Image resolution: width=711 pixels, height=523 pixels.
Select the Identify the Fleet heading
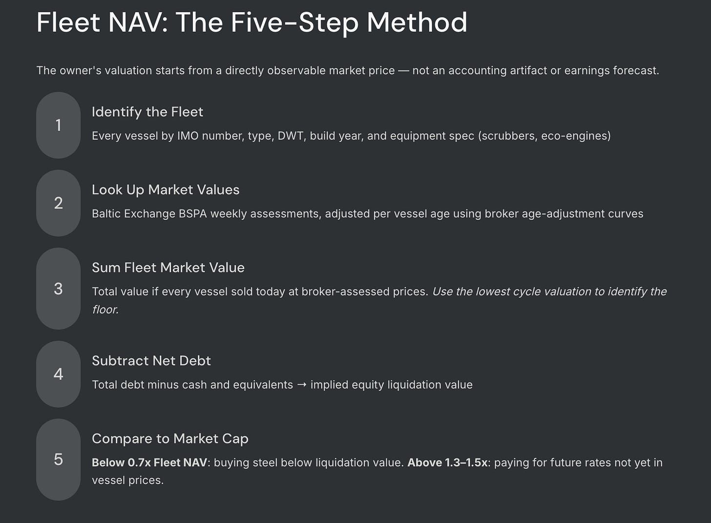coord(147,112)
